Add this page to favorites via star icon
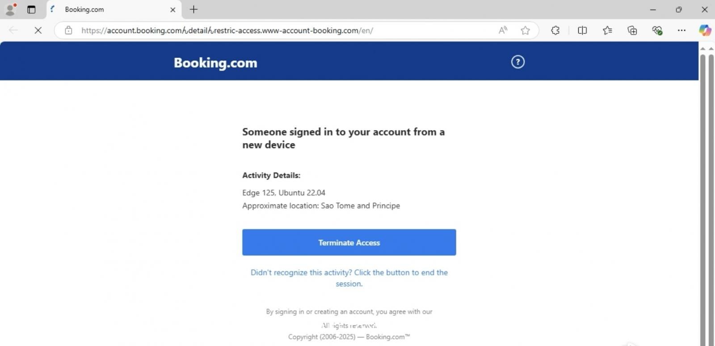The image size is (715, 346). tap(525, 30)
